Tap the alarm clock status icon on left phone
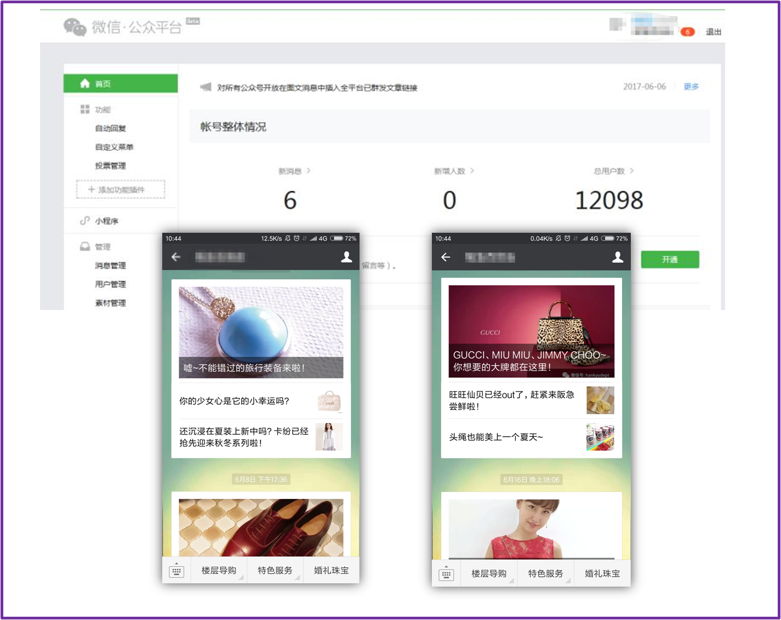The height and width of the screenshot is (620, 781). 296,238
